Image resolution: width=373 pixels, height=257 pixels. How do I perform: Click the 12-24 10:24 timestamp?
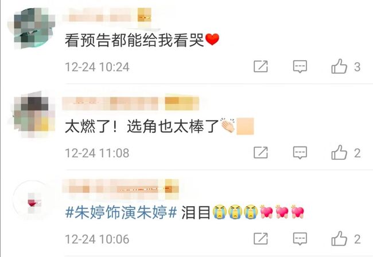98,67
